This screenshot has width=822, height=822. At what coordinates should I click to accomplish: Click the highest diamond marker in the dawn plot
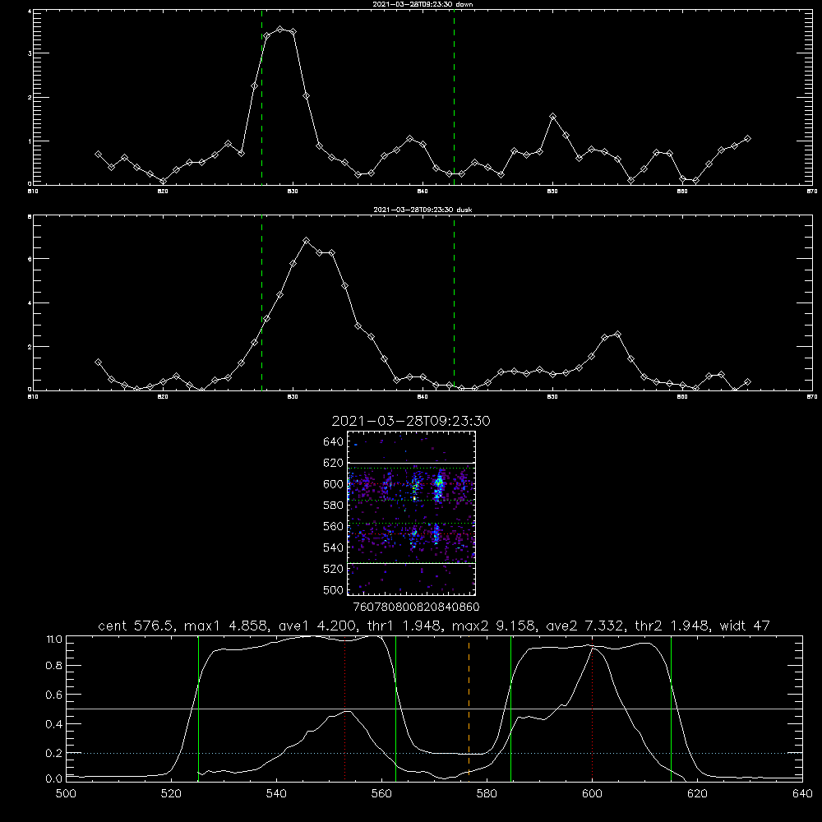(x=280, y=30)
